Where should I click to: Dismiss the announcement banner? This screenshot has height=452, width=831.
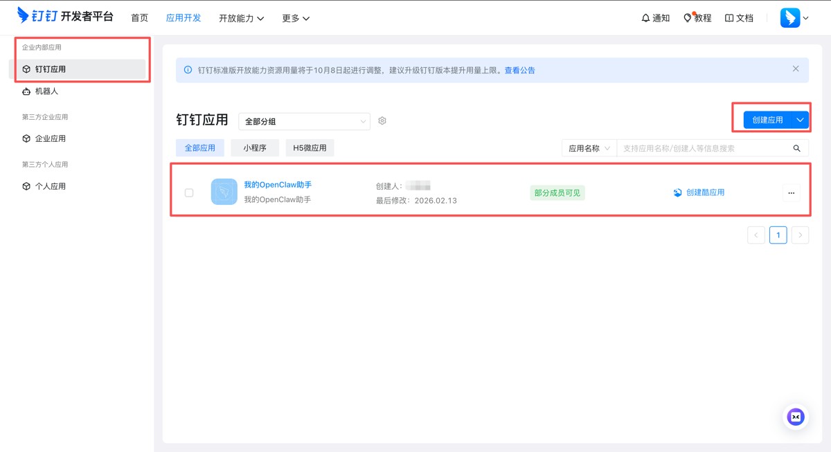tap(796, 69)
